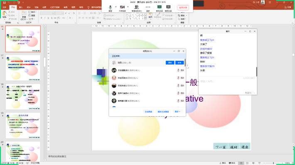295x165 pixels.
Task: Expand the arrow next to the microphone button
Action: coord(116,7)
